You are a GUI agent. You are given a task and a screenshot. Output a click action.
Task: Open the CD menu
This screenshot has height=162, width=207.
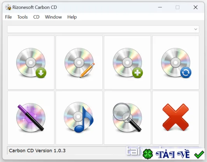click(x=36, y=17)
